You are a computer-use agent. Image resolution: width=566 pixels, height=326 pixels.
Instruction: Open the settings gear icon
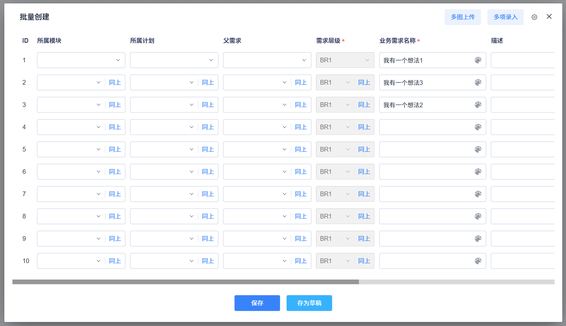[534, 17]
